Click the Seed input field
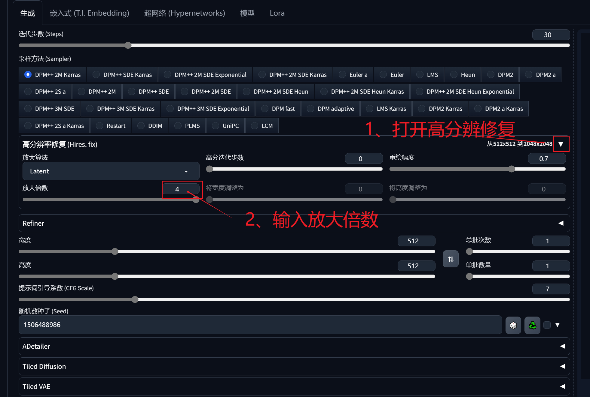This screenshot has height=397, width=590. pos(260,325)
